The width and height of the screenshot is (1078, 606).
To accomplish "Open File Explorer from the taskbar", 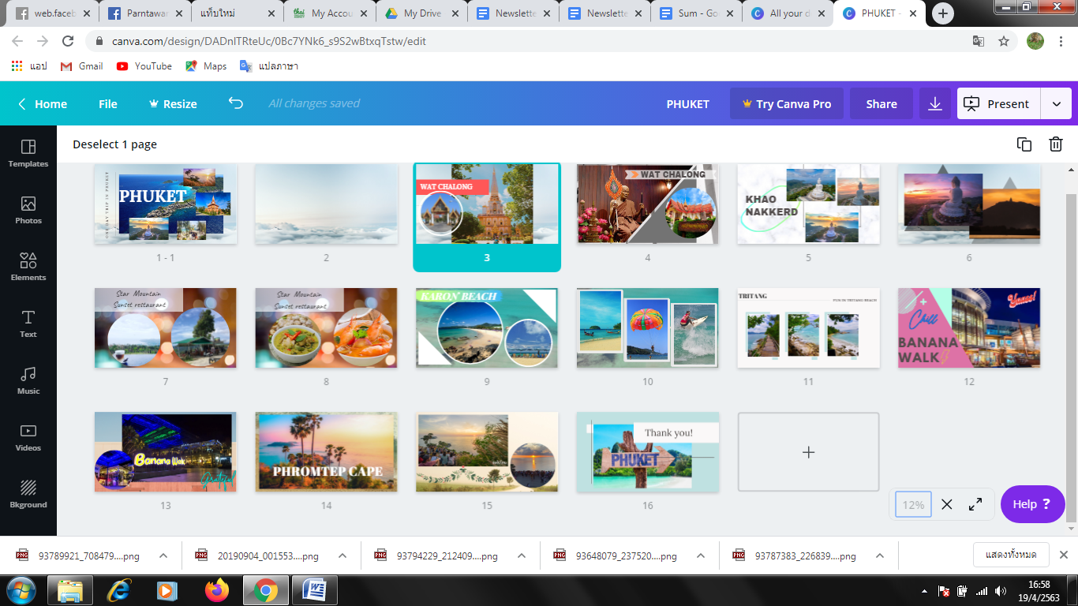I will click(70, 589).
